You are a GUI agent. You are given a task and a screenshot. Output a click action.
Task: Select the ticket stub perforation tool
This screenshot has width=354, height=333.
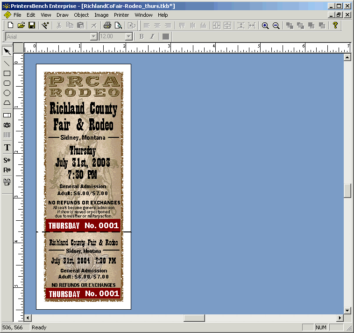7,116
